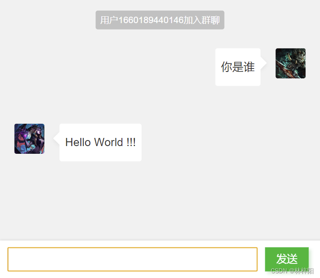Focus the message input field
Viewport: 320px width, 278px height.
coord(133,260)
